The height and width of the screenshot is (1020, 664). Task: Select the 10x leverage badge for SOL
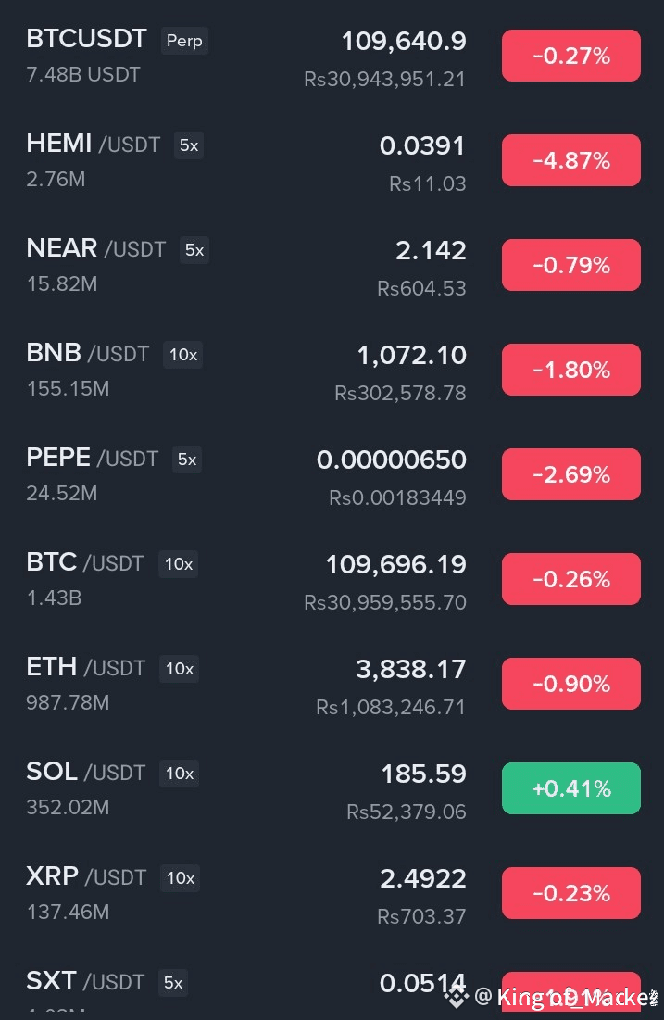179,774
